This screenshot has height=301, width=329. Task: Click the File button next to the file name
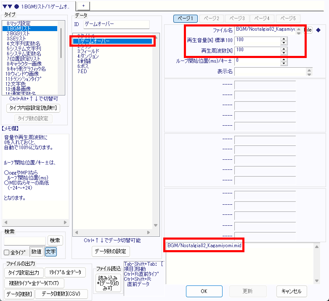[x=308, y=30]
